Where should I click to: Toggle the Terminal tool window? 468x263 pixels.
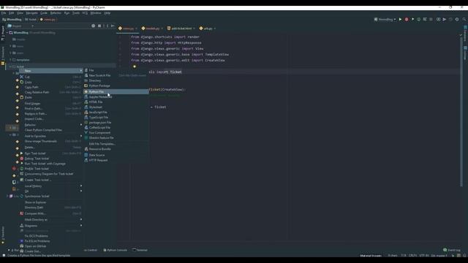140,250
